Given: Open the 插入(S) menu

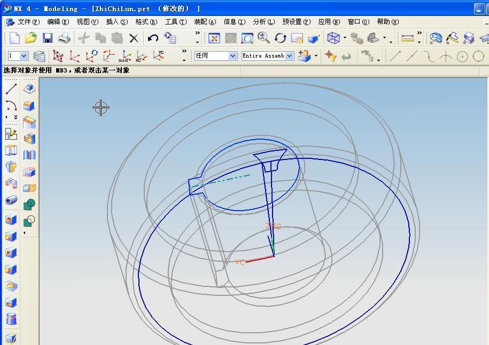Looking at the screenshot, I should [117, 22].
